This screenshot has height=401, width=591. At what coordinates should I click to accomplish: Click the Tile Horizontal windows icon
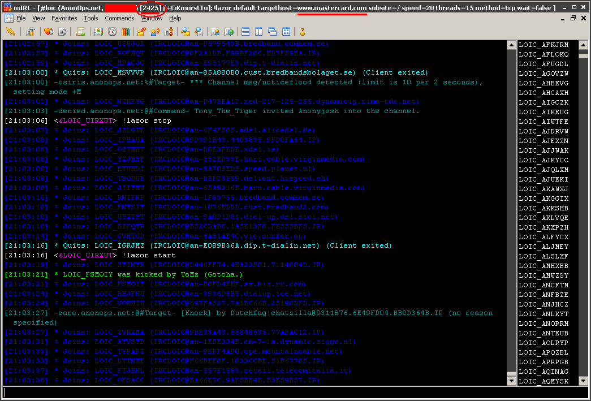tap(245, 32)
